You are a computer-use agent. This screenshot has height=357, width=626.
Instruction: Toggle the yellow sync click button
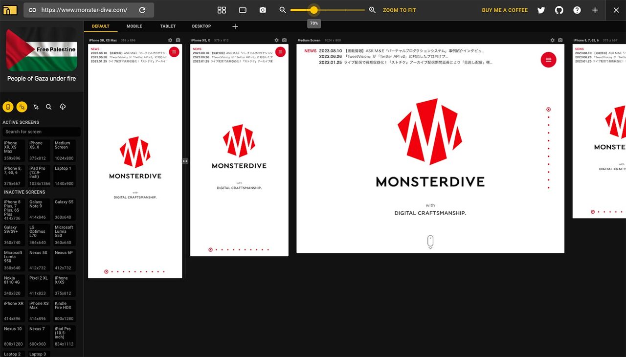click(22, 107)
